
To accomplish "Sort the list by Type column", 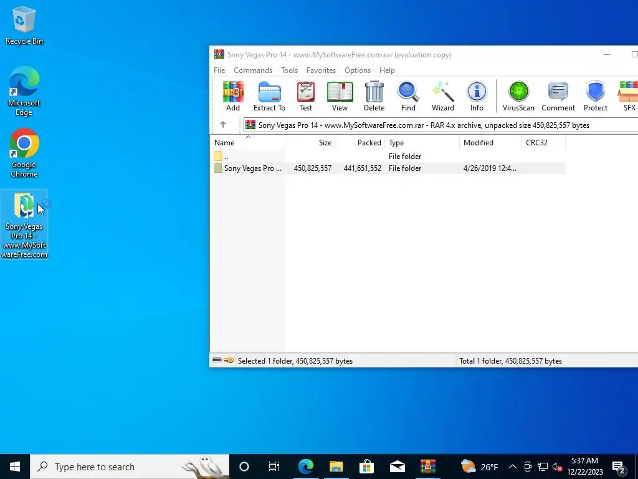I will 422,143.
